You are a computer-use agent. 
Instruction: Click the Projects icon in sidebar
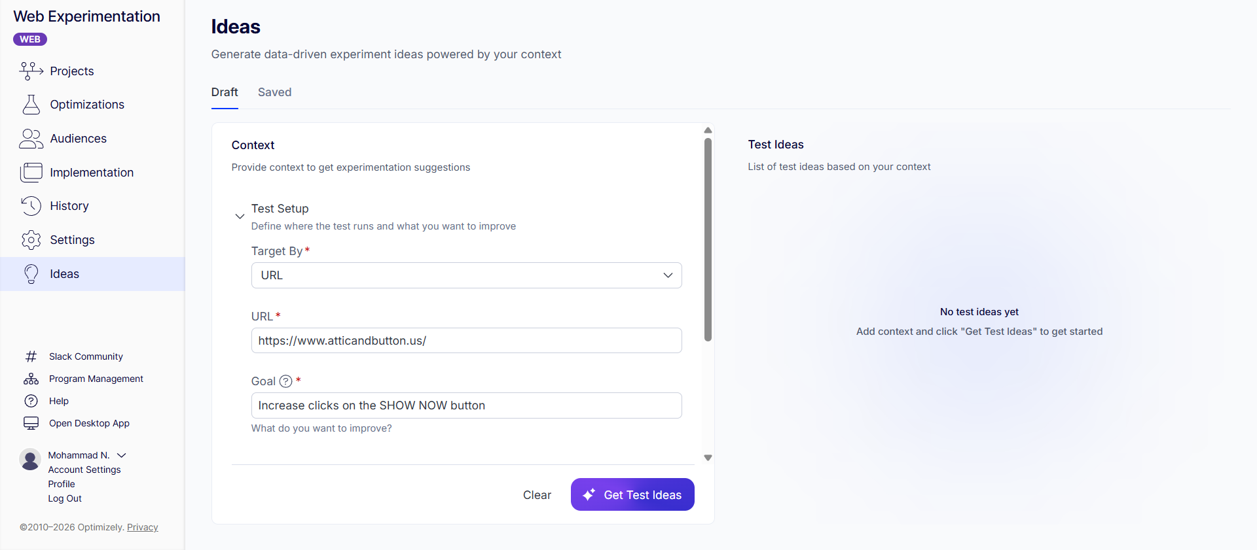click(31, 71)
